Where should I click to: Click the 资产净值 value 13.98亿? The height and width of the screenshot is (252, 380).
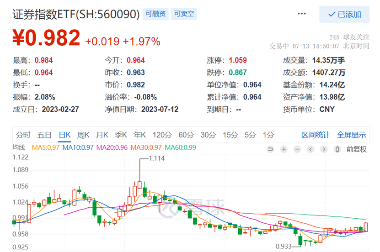332,97
